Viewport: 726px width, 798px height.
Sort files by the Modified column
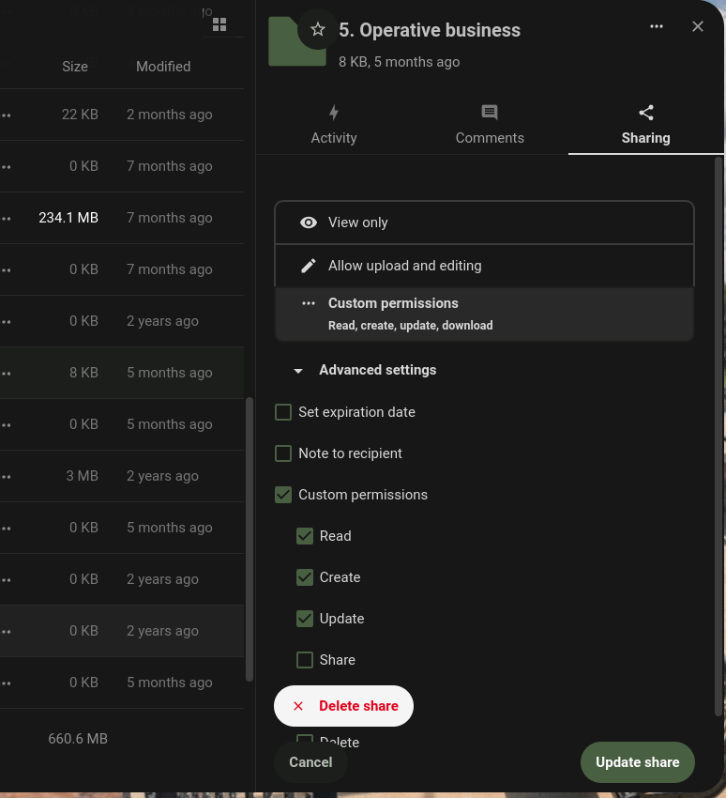(x=163, y=66)
